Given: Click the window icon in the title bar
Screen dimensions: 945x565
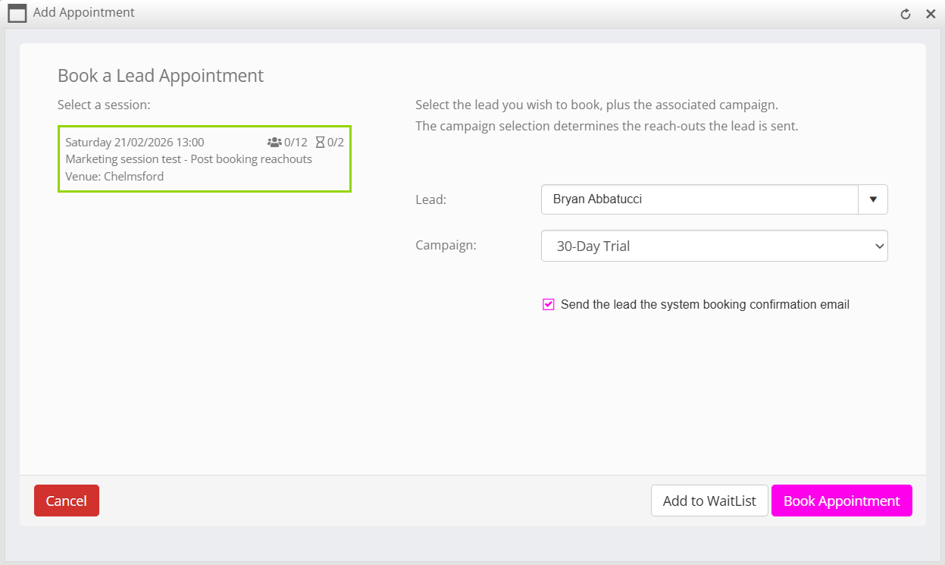Looking at the screenshot, I should [x=17, y=14].
